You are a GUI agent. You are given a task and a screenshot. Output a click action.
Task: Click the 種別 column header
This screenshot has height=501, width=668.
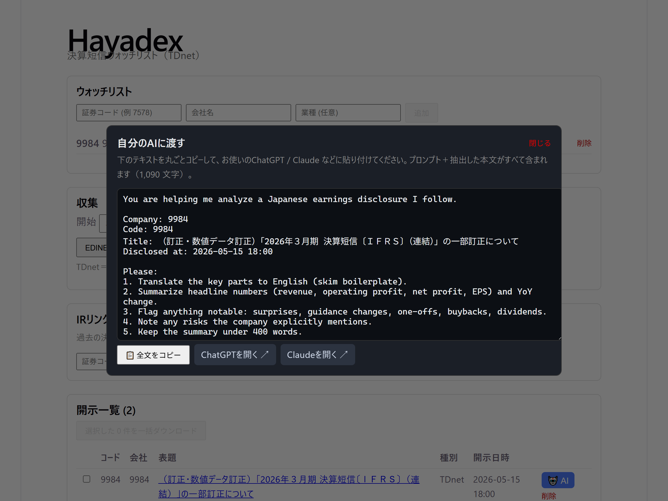click(448, 458)
